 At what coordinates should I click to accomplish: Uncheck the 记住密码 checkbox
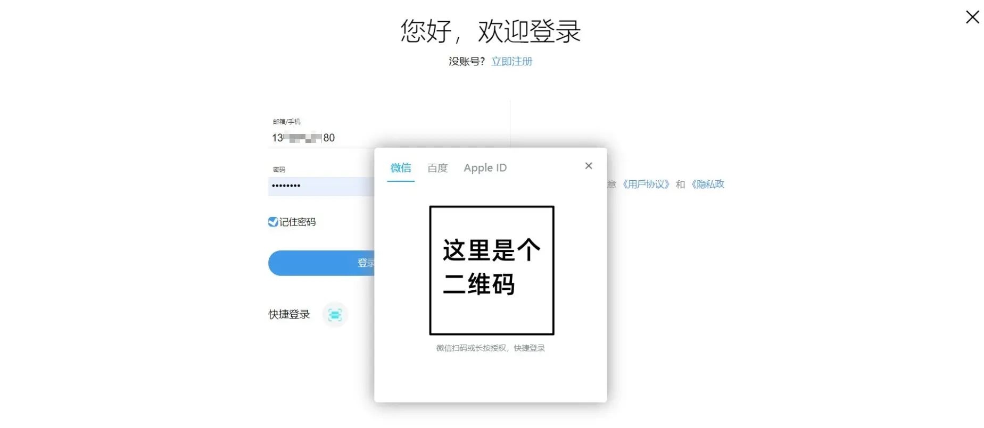273,222
